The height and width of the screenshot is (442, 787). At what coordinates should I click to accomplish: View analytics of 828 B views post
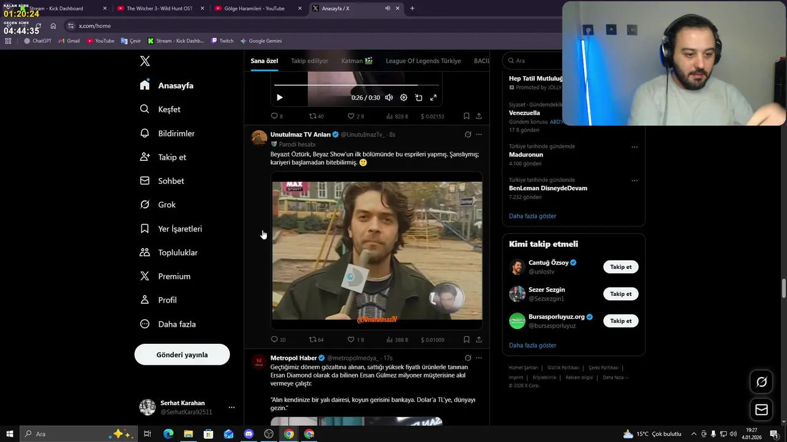pyautogui.click(x=397, y=116)
